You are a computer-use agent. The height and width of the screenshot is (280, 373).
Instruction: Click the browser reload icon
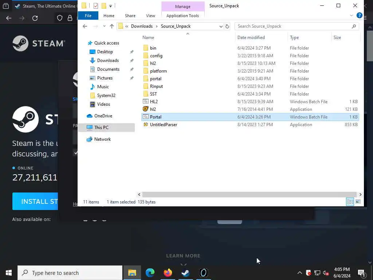(35, 18)
